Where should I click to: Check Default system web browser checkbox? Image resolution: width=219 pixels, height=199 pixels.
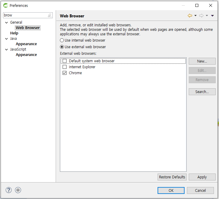point(64,61)
